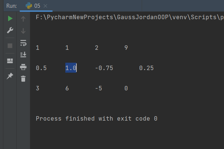Close the 05 run tab
This screenshot has height=149, width=224.
pyautogui.click(x=45, y=6)
